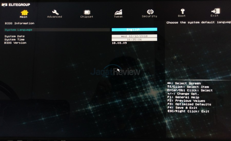Click the Main house icon
Image resolution: width=231 pixels, height=141 pixels.
coord(24,12)
